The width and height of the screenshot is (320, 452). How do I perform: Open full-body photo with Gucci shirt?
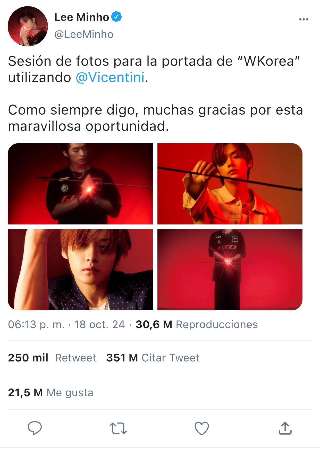[230, 270]
